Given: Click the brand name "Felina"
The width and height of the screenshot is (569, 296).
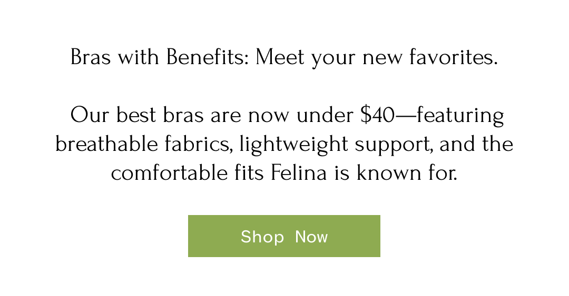Looking at the screenshot, I should 299,172.
